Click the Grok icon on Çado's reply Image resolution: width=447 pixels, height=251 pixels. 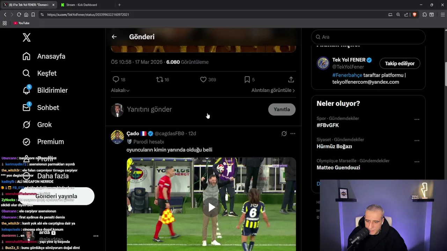pyautogui.click(x=284, y=134)
